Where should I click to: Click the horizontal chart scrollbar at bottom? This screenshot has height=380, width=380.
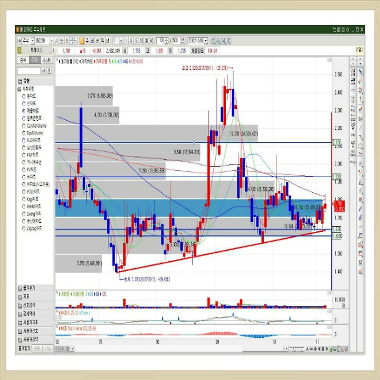[x=180, y=349]
